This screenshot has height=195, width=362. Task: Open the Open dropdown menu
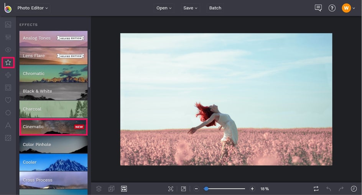(x=164, y=8)
